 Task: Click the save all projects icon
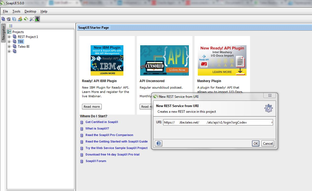[x=14, y=19]
